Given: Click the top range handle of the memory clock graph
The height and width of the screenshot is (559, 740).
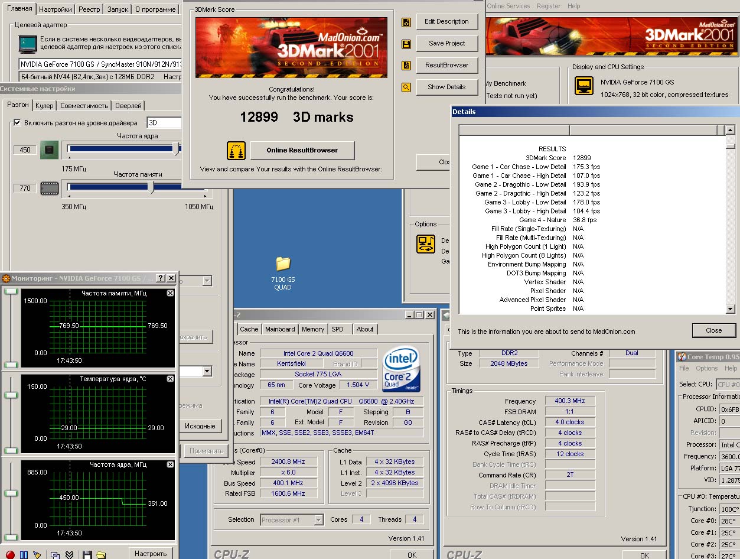Looking at the screenshot, I should 10,292.
